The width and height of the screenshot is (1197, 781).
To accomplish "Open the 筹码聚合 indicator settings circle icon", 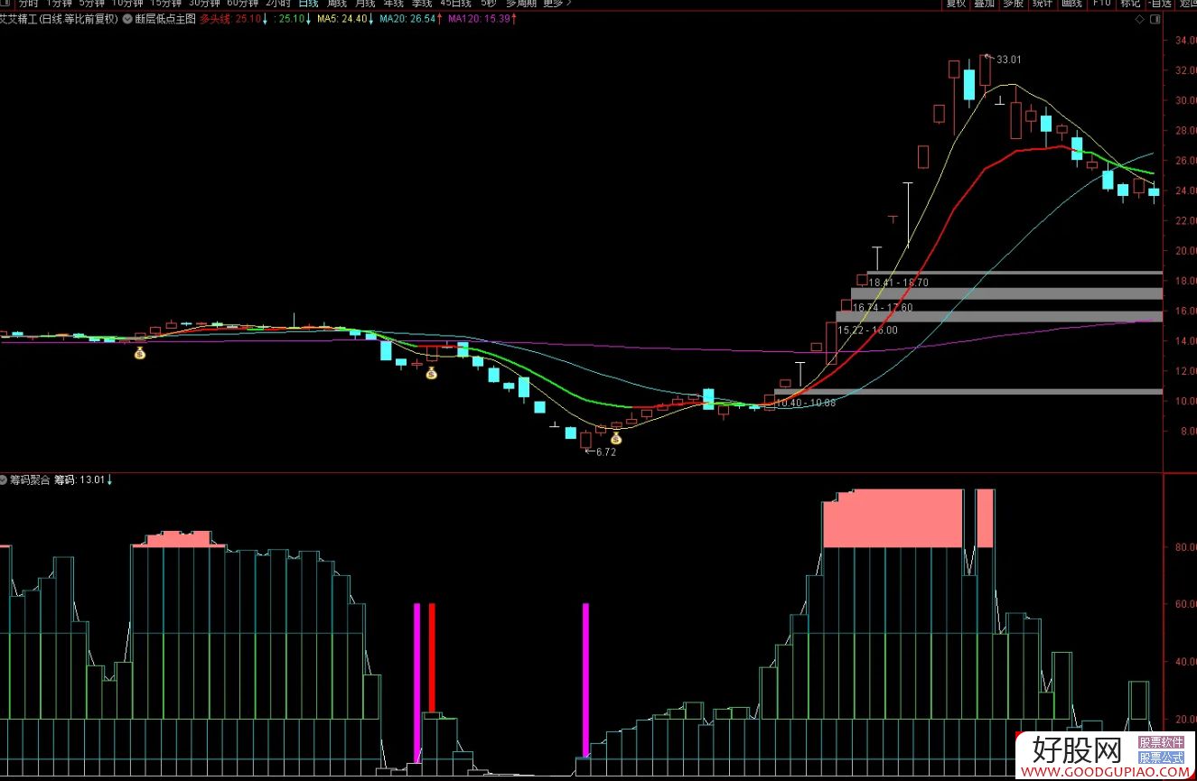I will [x=4, y=479].
